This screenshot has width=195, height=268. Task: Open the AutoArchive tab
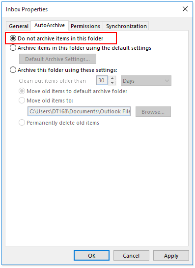(x=50, y=25)
